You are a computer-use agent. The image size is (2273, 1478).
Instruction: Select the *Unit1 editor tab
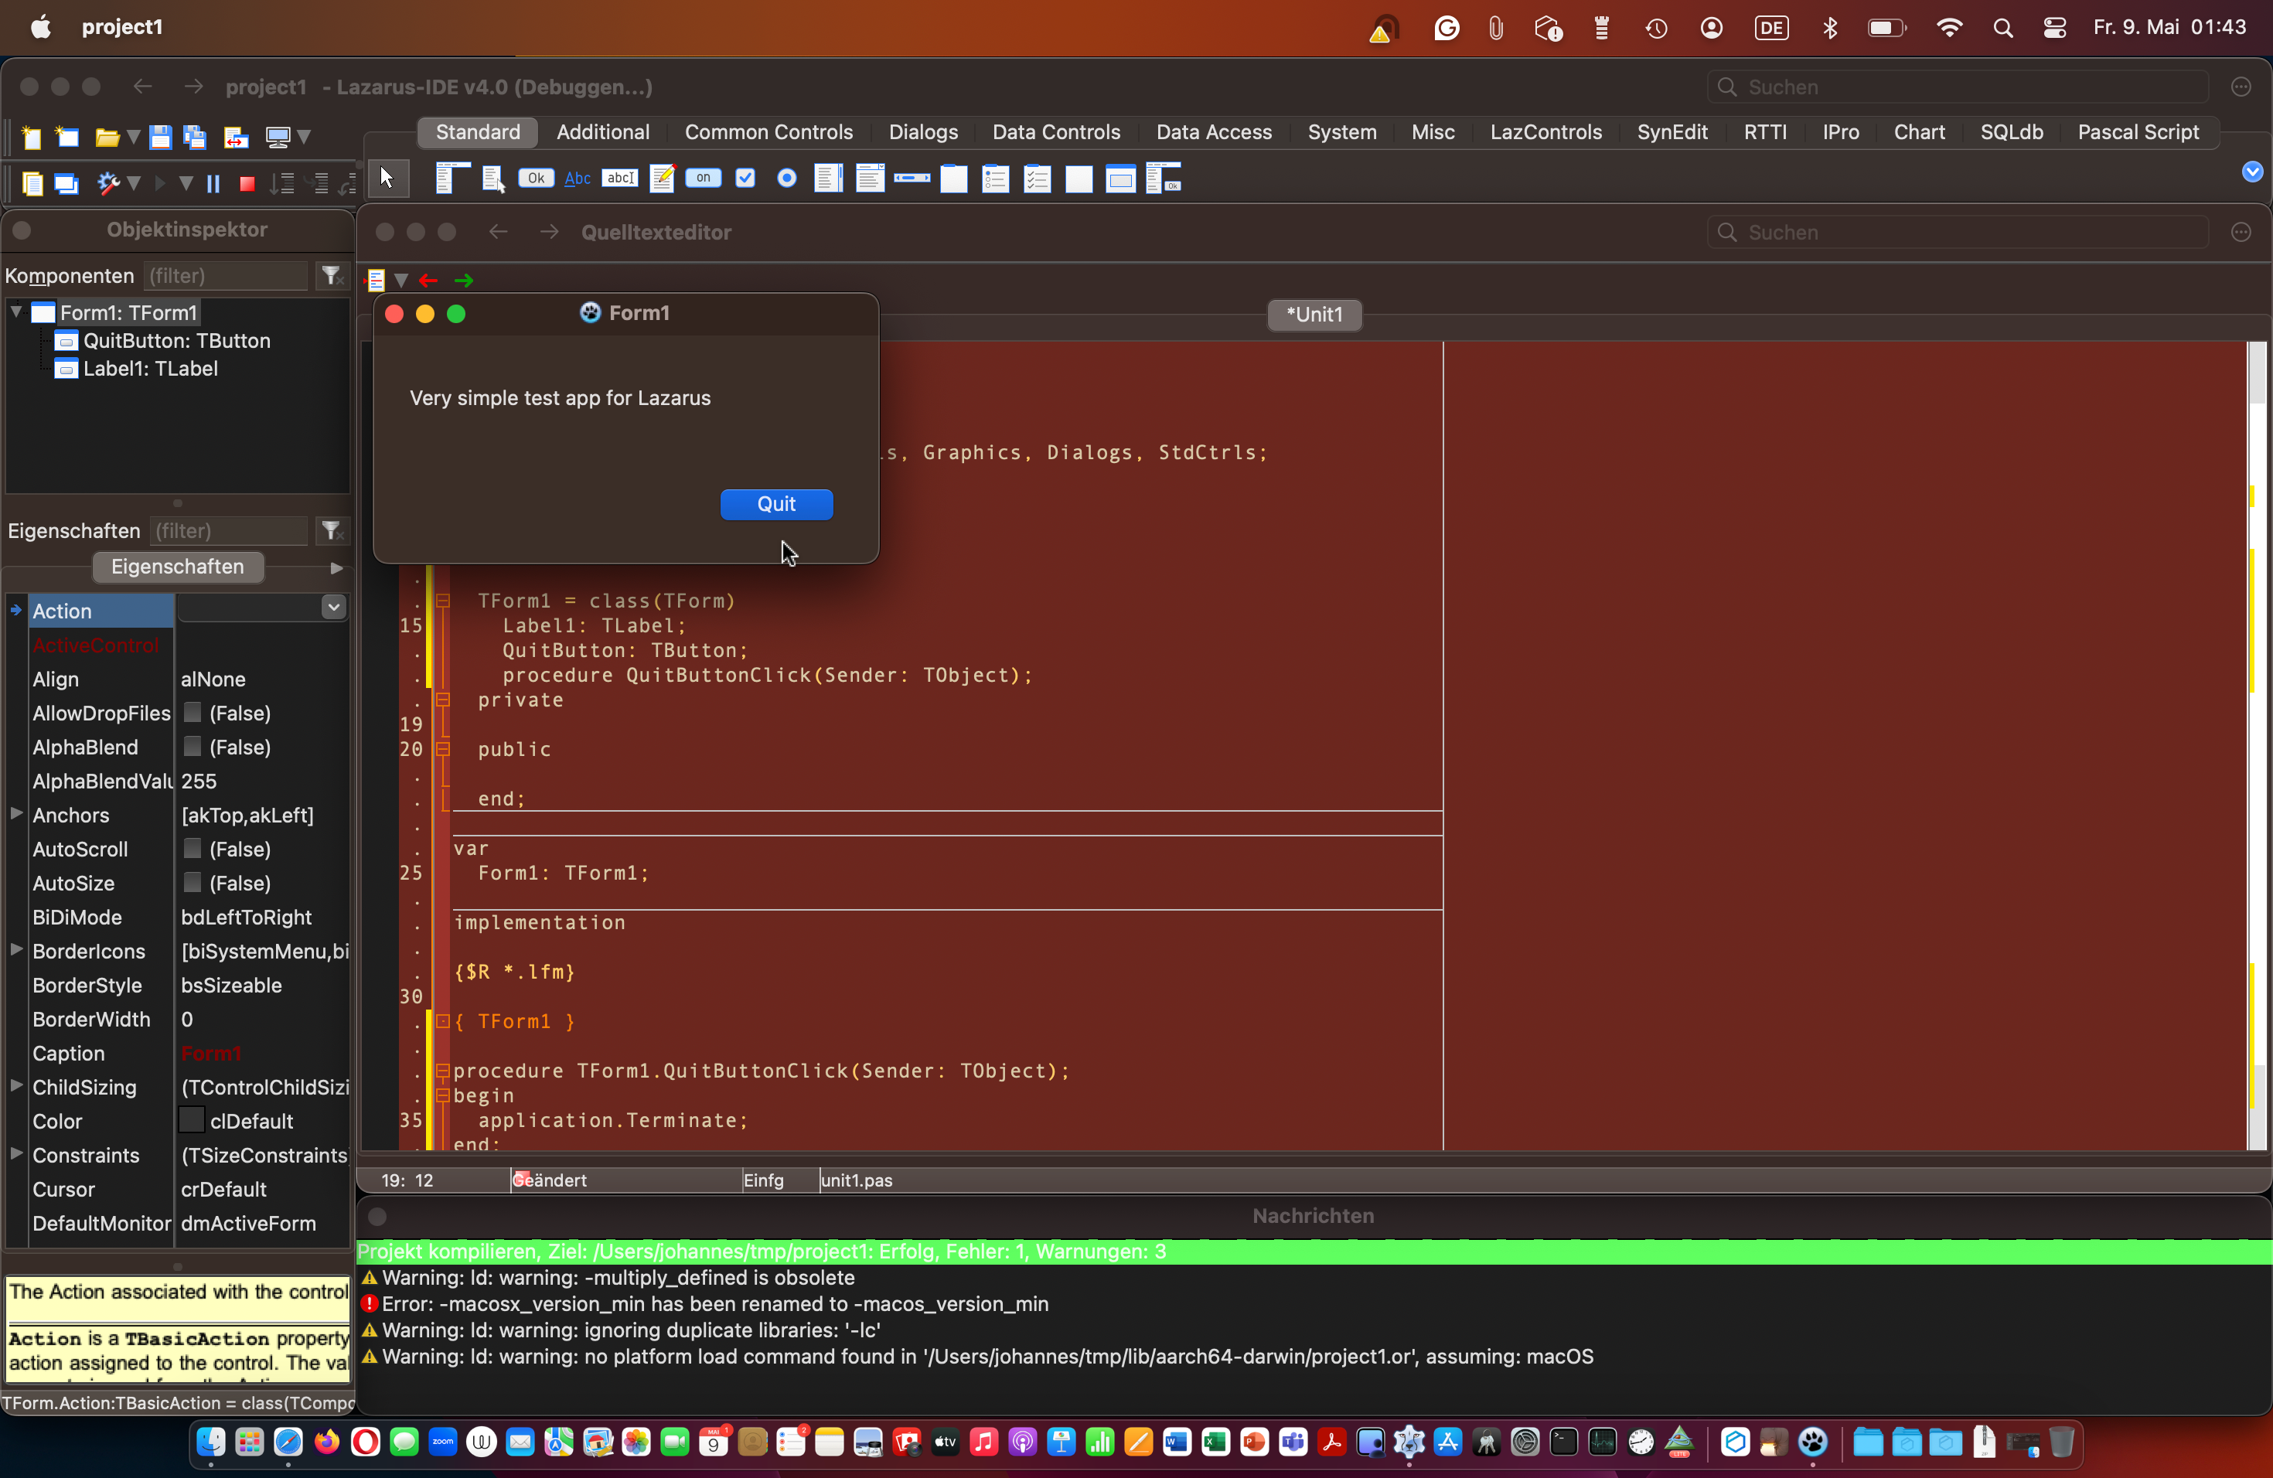pyautogui.click(x=1314, y=314)
